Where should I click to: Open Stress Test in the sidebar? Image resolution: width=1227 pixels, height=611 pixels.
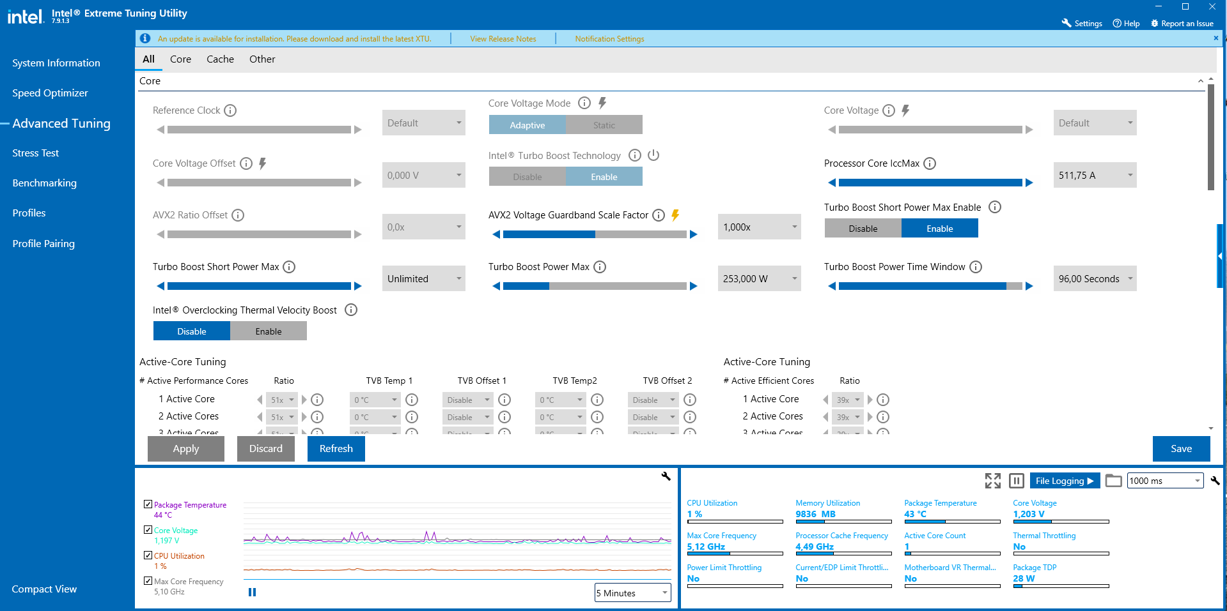(36, 153)
